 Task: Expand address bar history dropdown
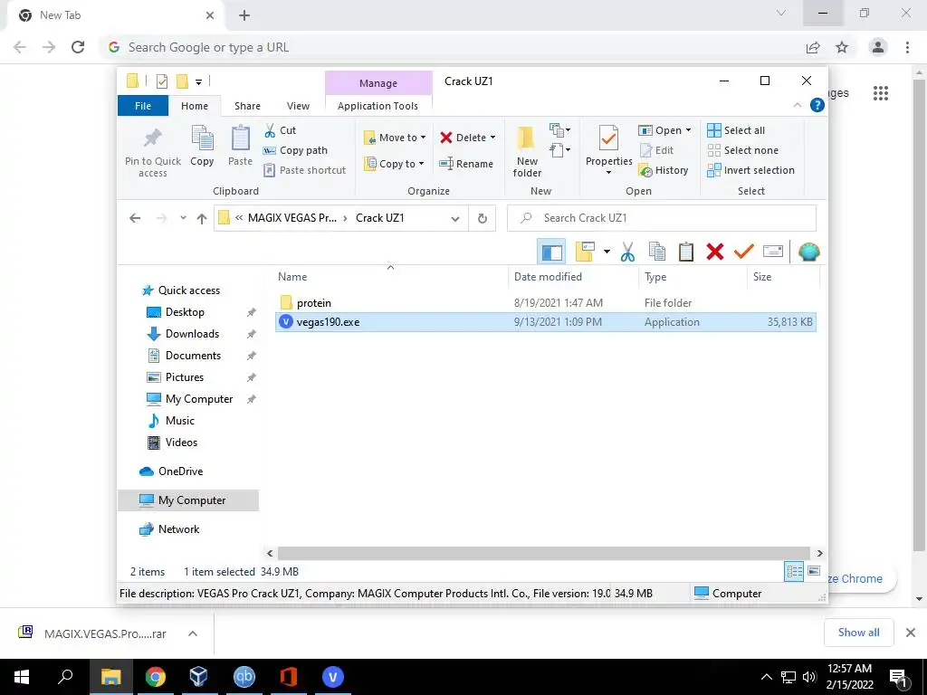455,219
